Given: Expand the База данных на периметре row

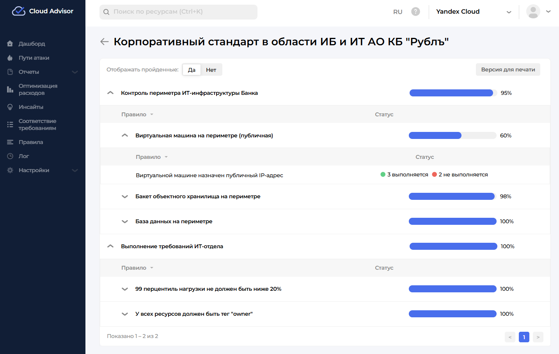Looking at the screenshot, I should pyautogui.click(x=125, y=221).
